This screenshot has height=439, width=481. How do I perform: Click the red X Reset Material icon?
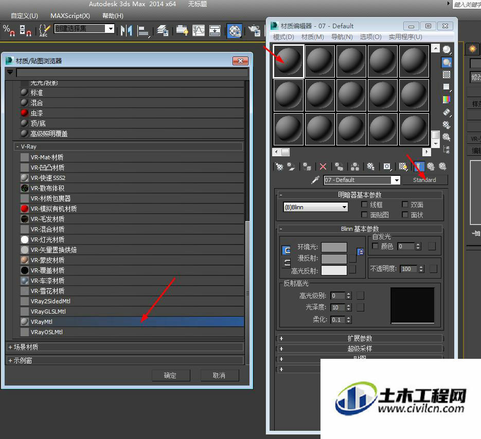pyautogui.click(x=323, y=167)
